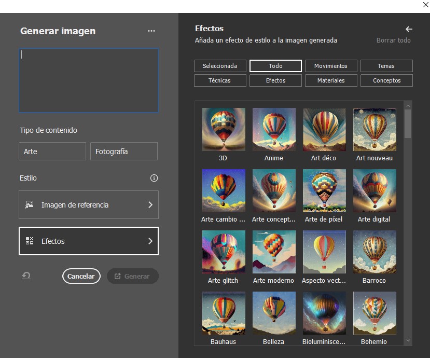Click into the prompt text box
This screenshot has height=358, width=430.
coord(89,80)
